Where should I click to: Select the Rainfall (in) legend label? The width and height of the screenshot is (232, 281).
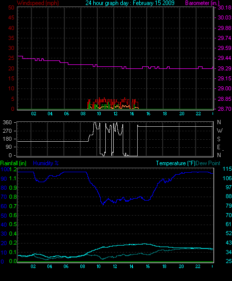coord(13,163)
